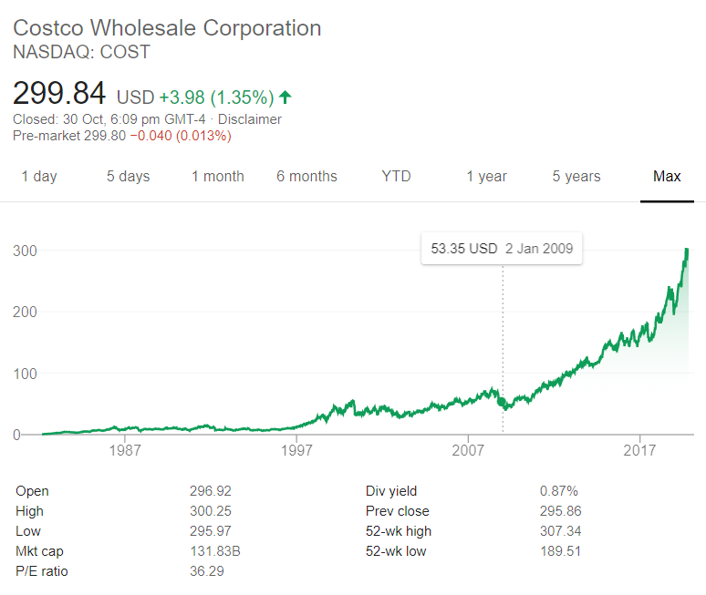Click the NASDAQ: COST ticker text
The image size is (706, 595).
click(x=81, y=52)
